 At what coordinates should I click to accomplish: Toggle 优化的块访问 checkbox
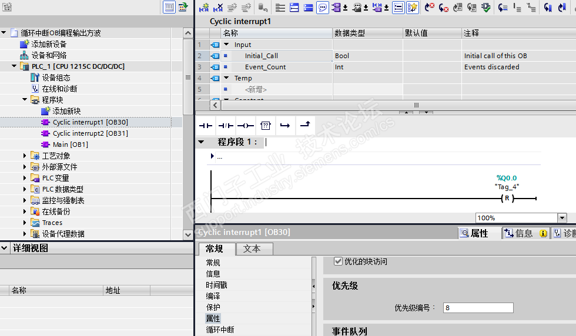point(338,261)
